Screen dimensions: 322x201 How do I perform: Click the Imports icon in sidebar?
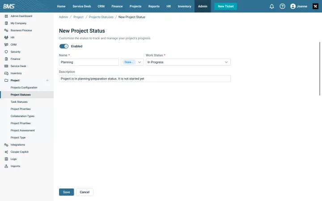coord(6,166)
